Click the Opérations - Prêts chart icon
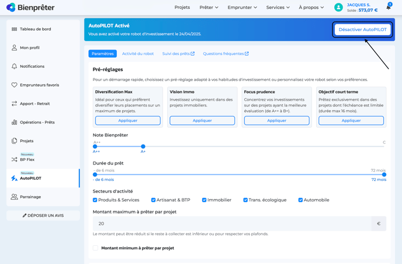 (x=15, y=122)
